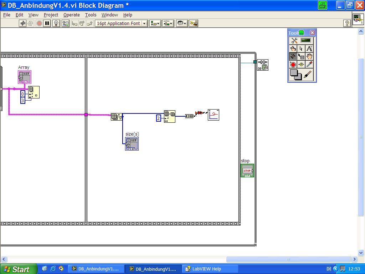Select the Probe Data tool
This screenshot has width=365, height=274.
coord(301,64)
